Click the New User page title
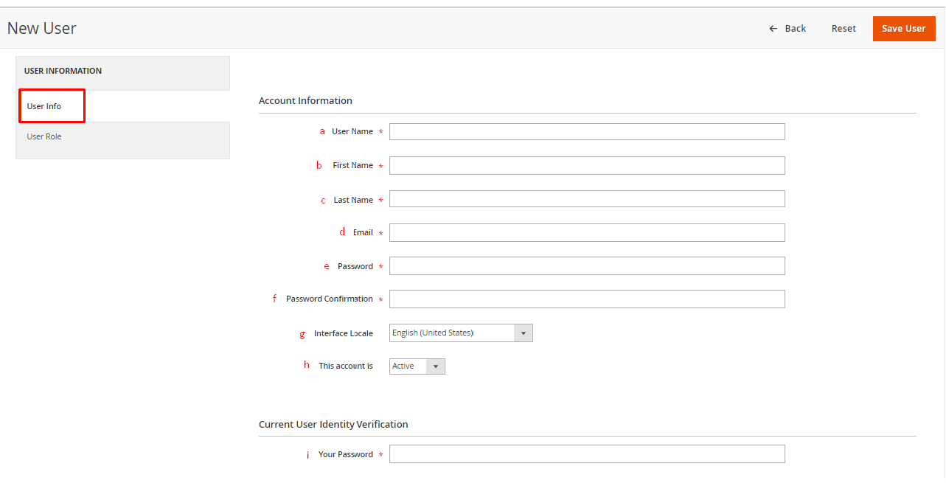946x483 pixels. coord(42,28)
